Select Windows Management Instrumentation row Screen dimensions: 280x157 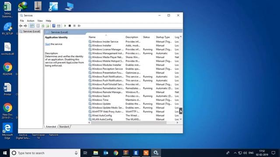tap(134, 53)
